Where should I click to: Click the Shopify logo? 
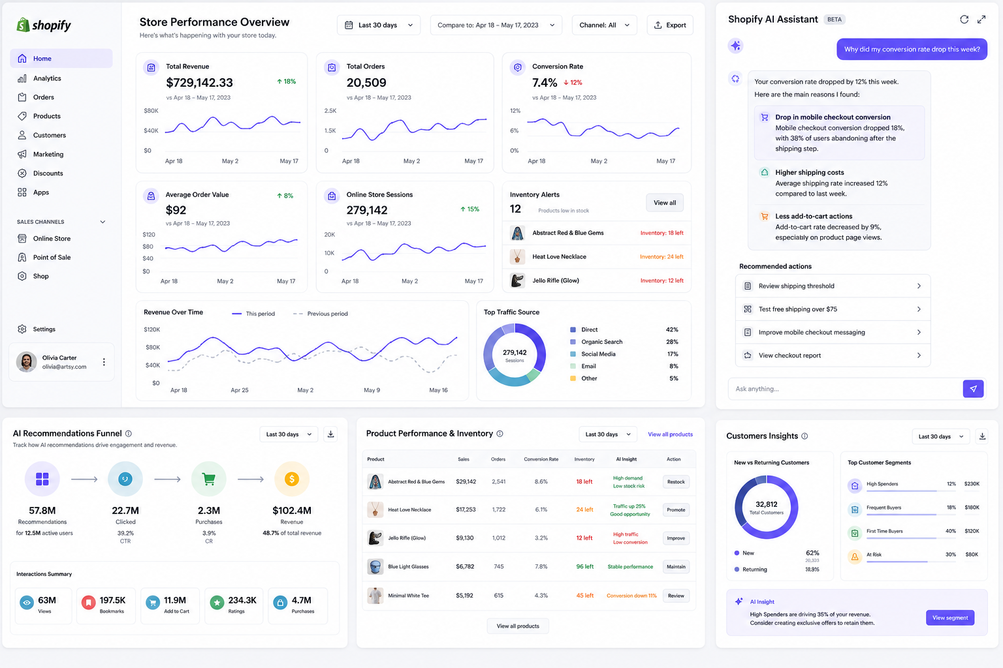click(x=44, y=25)
